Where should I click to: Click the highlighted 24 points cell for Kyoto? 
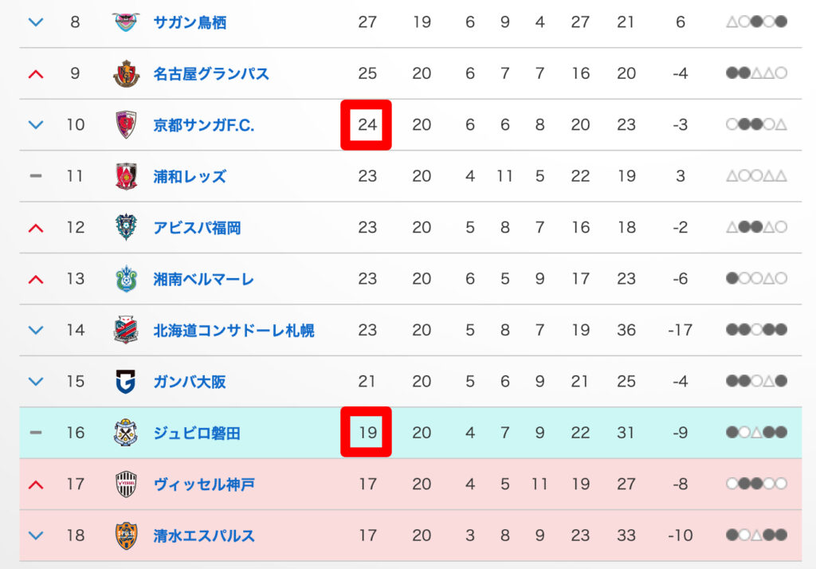point(367,125)
